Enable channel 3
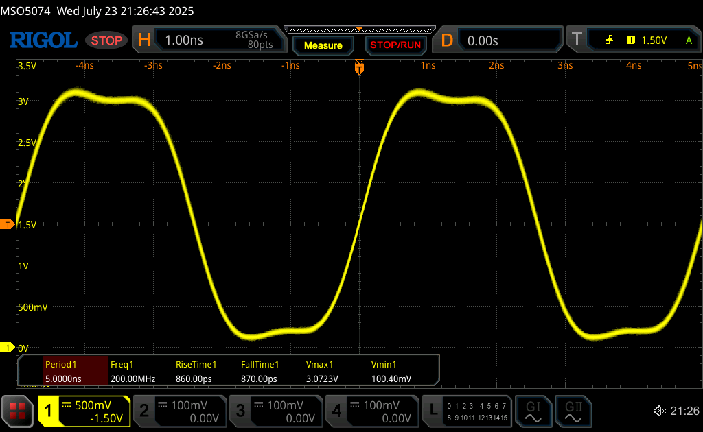Viewport: 703px width, 432px height. coord(275,411)
